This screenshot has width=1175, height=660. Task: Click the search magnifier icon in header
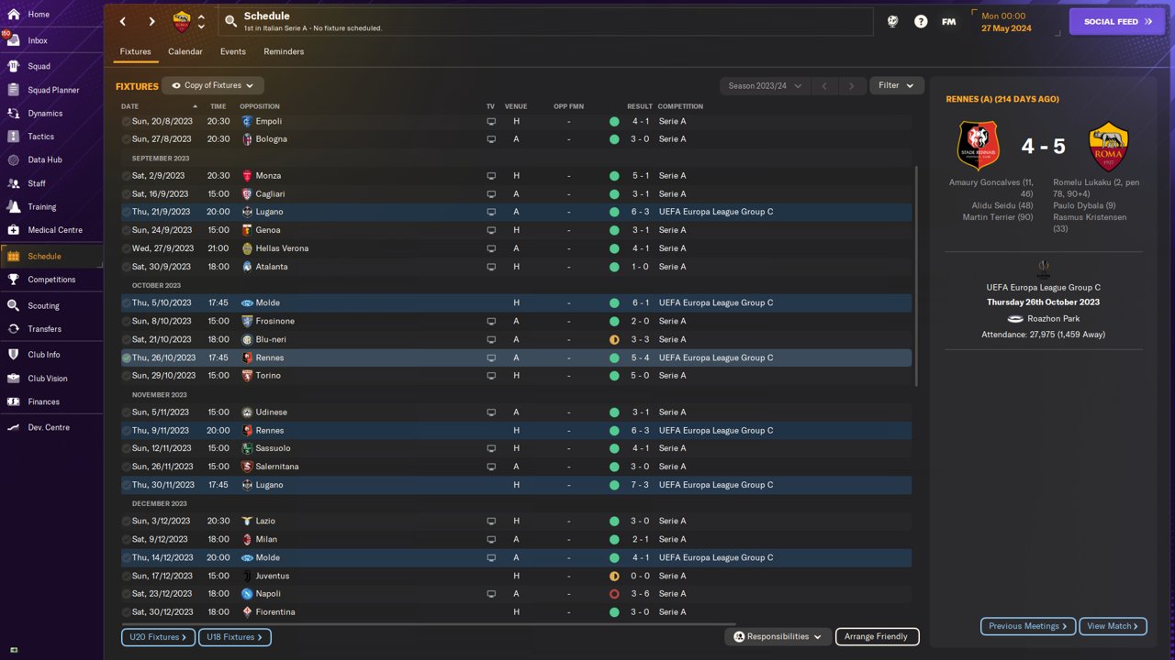click(x=230, y=21)
